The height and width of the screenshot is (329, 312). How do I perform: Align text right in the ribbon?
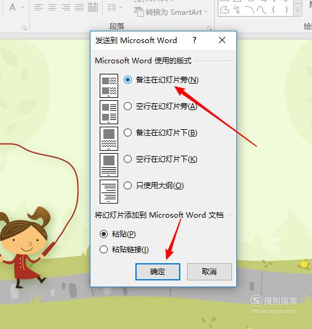66,7
